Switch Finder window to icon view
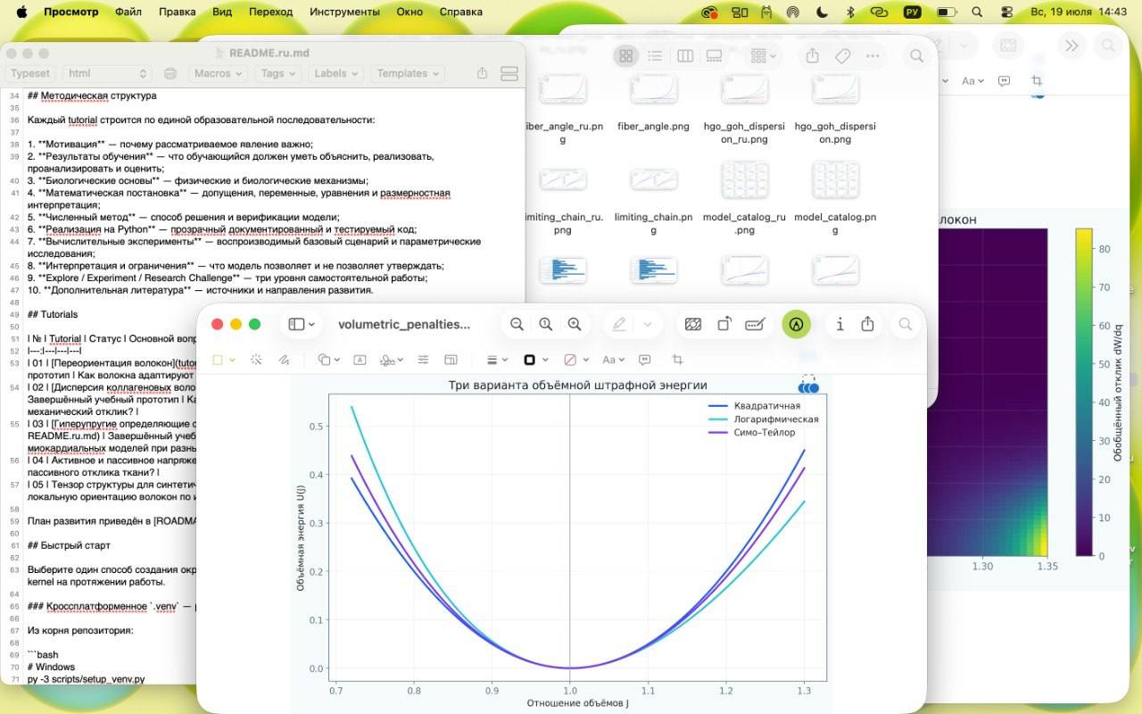1142x714 pixels. click(626, 55)
